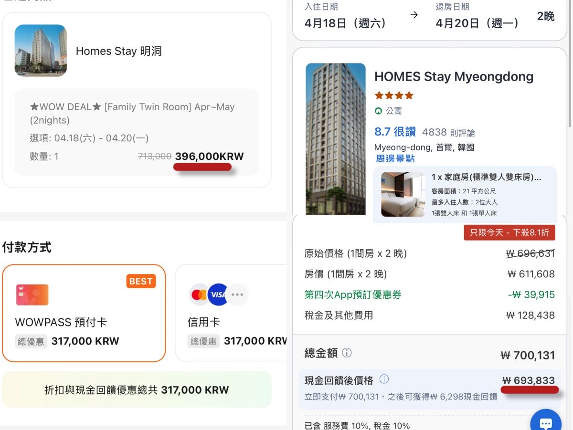This screenshot has width=573, height=430.
Task: Click the 房價 (1間房 x 2 晚) label
Action: [x=346, y=274]
